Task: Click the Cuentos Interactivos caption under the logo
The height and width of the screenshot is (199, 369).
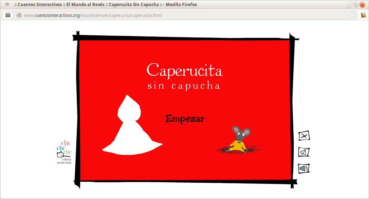Action: click(x=64, y=161)
